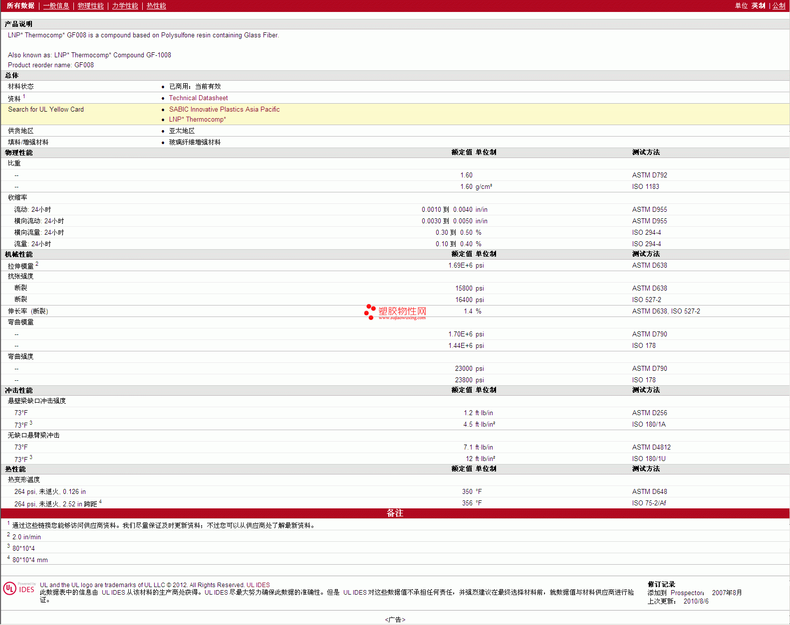Click the 备注 red header bar

pyautogui.click(x=395, y=513)
